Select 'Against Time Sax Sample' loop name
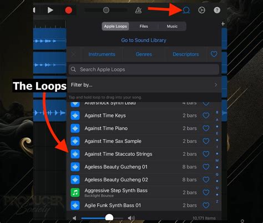The image size is (263, 223). tap(113, 141)
